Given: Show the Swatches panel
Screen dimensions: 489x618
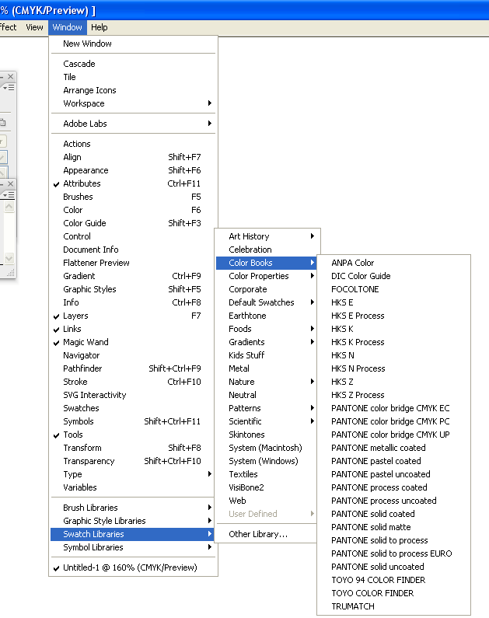Looking at the screenshot, I should (x=133, y=408).
